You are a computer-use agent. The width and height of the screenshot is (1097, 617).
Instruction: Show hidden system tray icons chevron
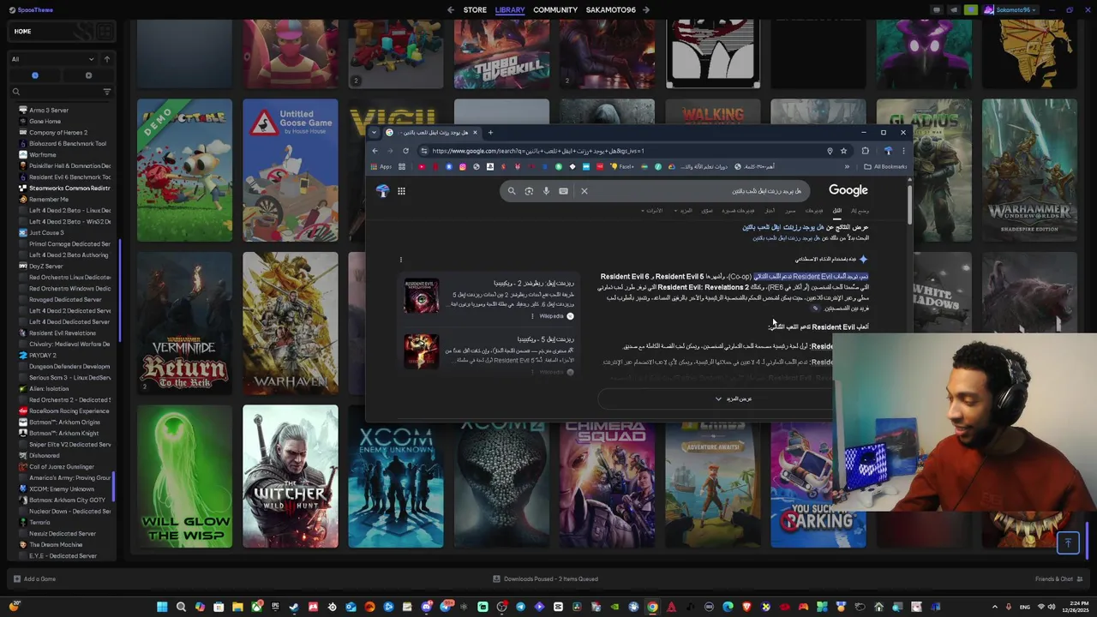(995, 607)
